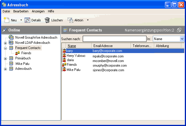Open the In: Name dropdown
Screen dimensions: 186x126
click(182, 39)
